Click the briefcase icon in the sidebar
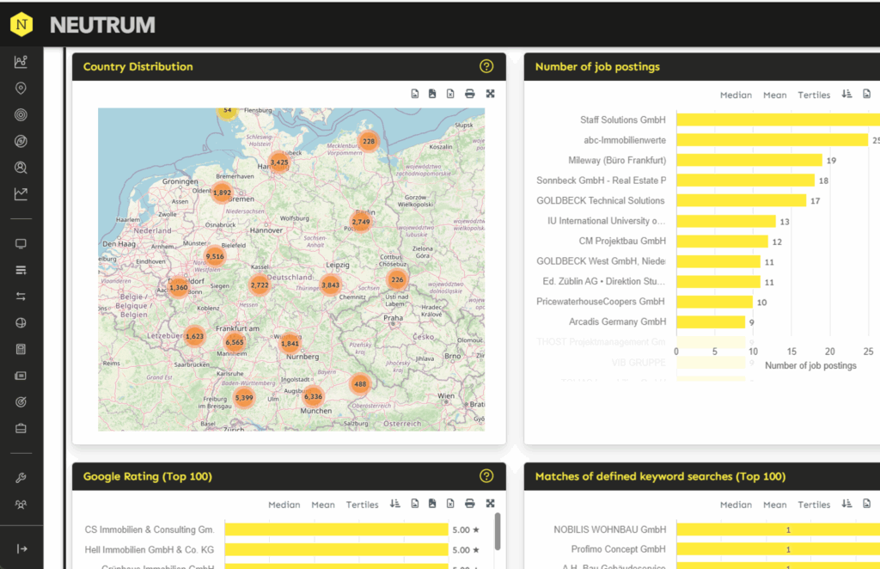The height and width of the screenshot is (569, 880). coord(21,428)
